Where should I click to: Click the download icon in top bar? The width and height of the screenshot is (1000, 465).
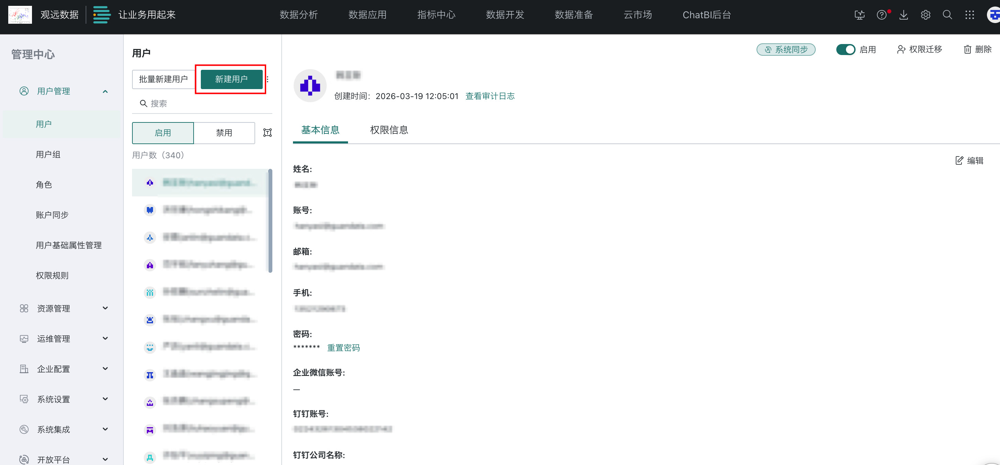tap(903, 15)
